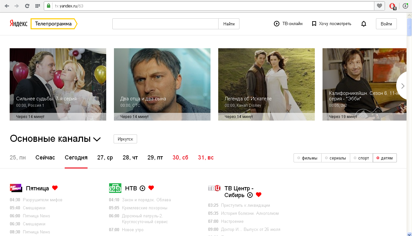Open Новое утро at 07:00
The image size is (412, 236).
pyautogui.click(x=133, y=230)
